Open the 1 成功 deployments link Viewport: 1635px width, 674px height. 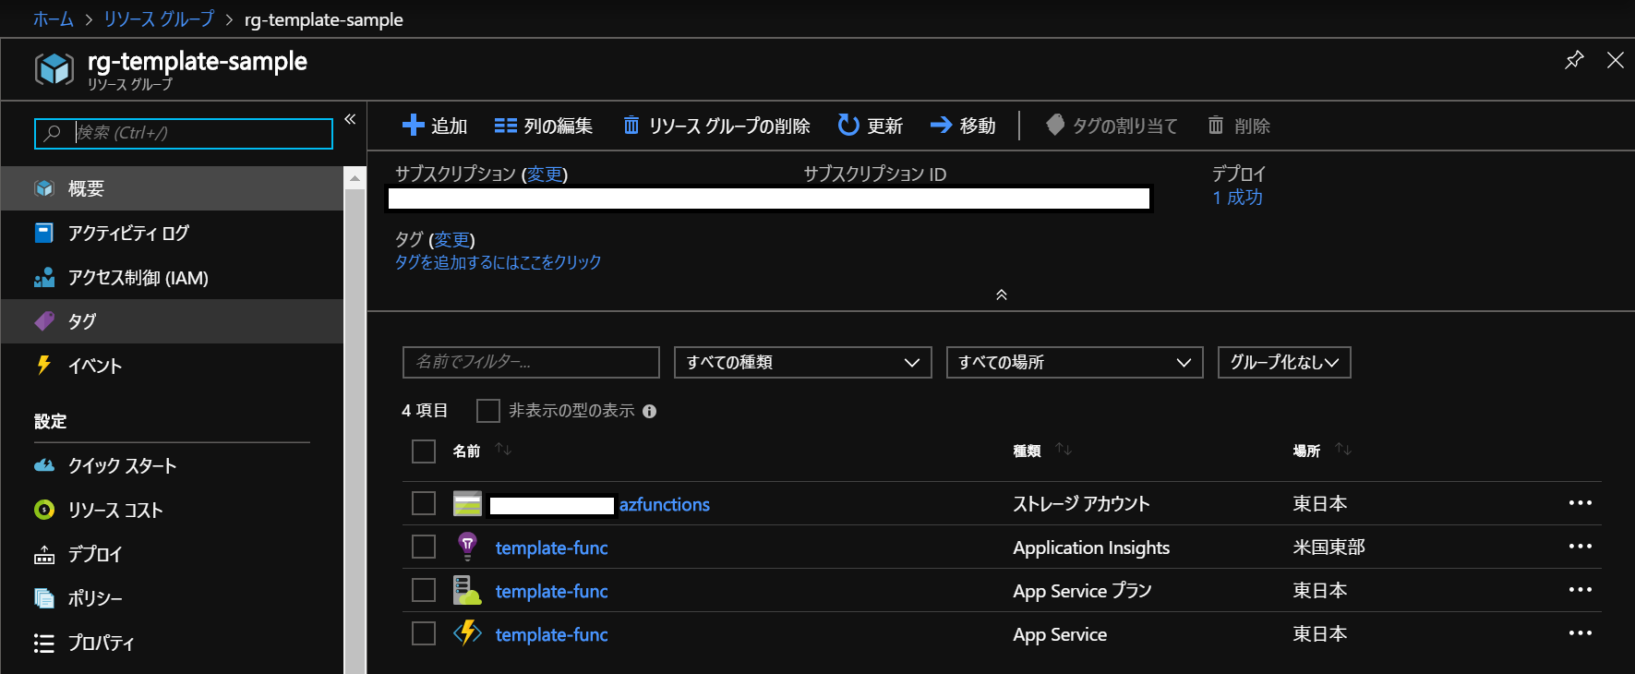[1237, 198]
